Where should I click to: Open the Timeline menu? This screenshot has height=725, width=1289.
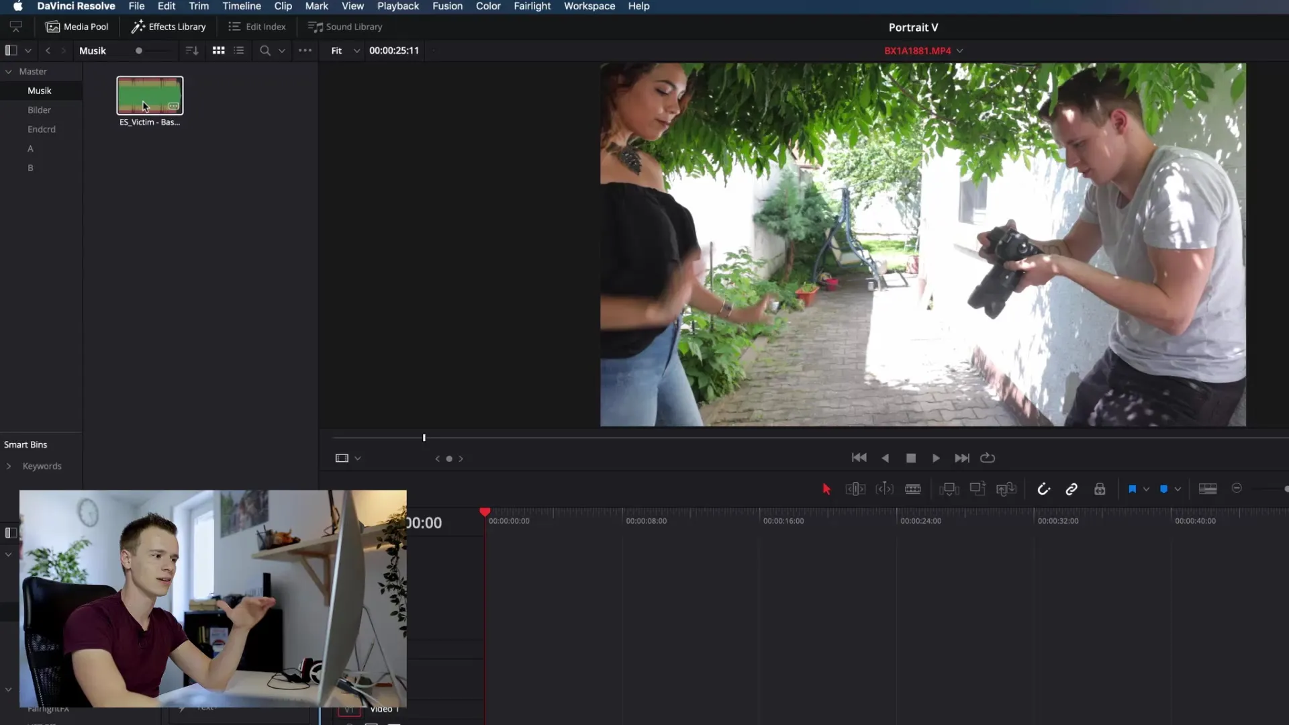pos(242,6)
